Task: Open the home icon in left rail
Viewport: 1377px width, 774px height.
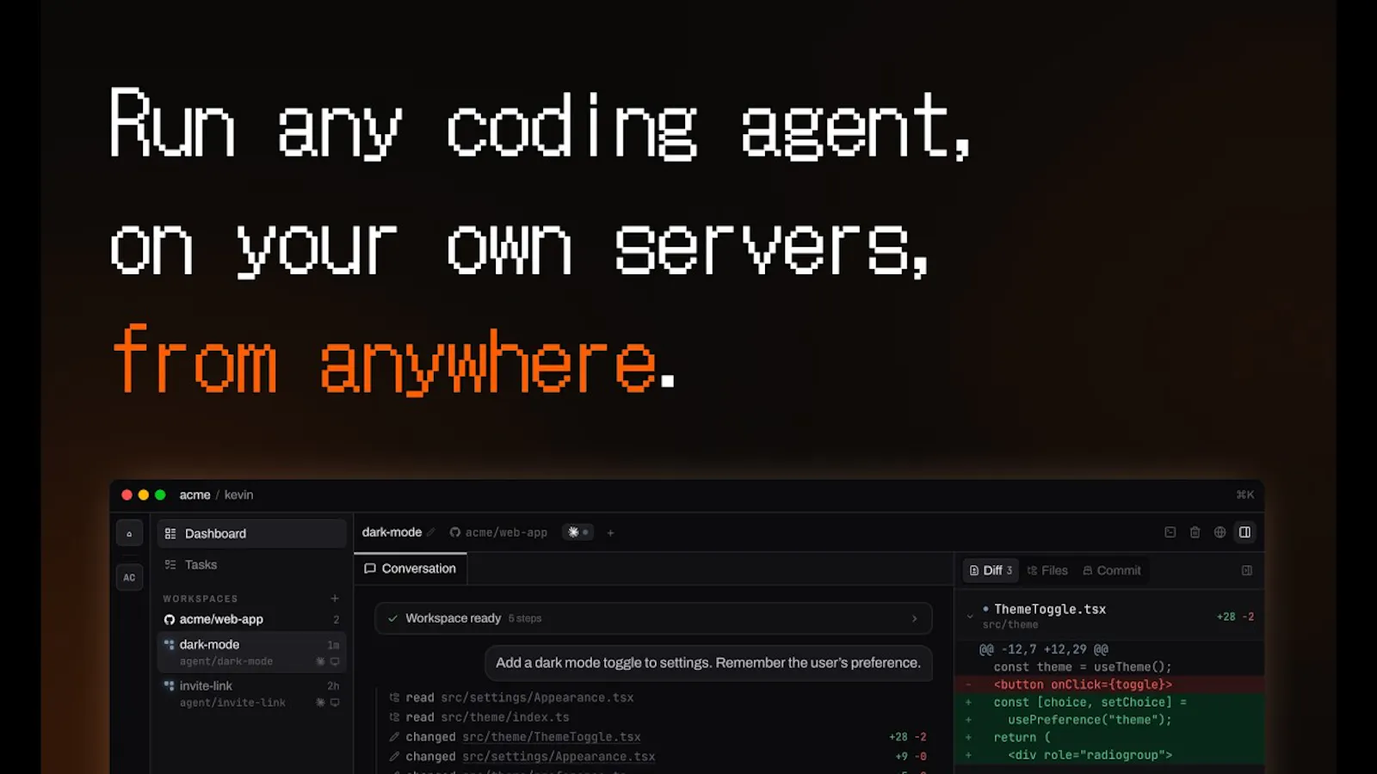Action: (129, 533)
